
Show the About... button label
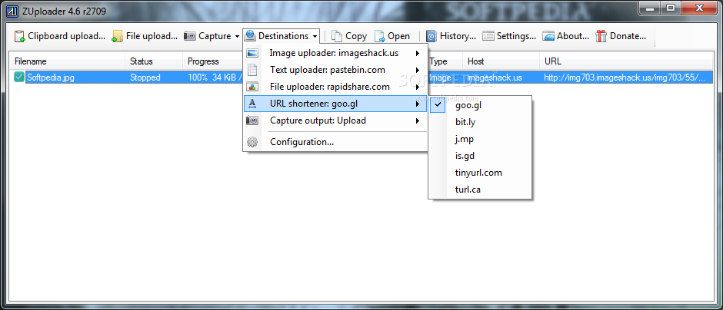coord(573,36)
